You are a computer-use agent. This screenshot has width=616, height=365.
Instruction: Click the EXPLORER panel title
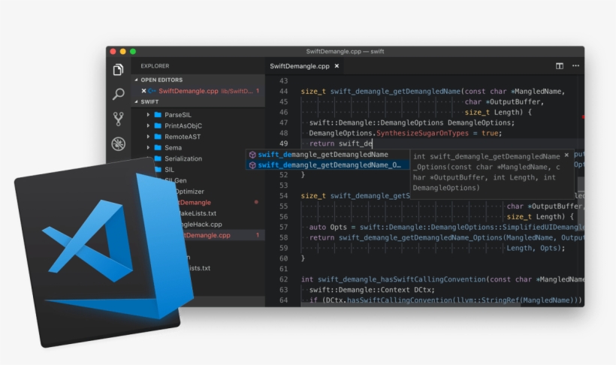click(x=155, y=66)
